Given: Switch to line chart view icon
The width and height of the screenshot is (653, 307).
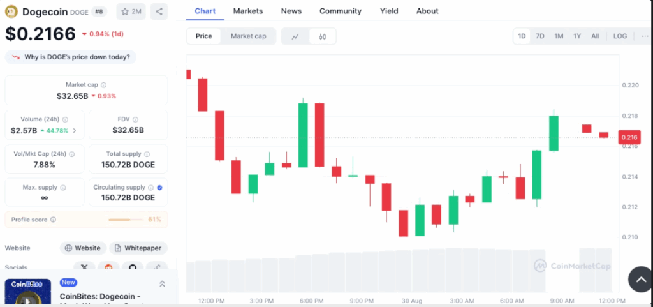Looking at the screenshot, I should click(295, 36).
